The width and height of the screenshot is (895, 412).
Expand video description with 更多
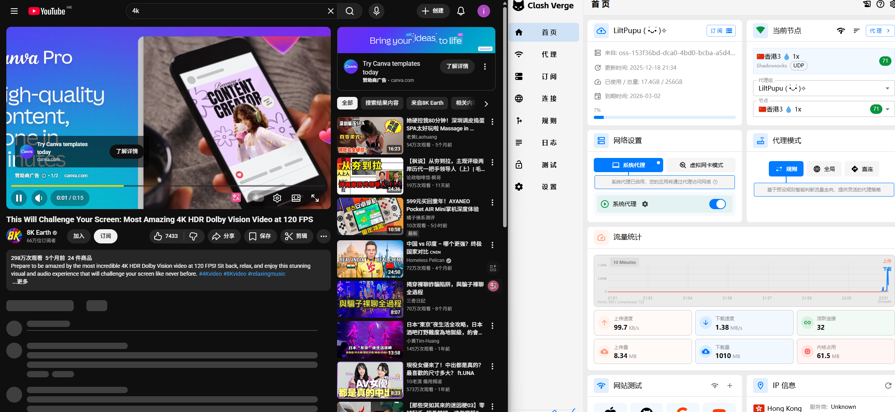click(20, 282)
